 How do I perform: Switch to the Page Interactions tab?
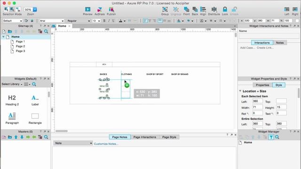pyautogui.click(x=145, y=137)
